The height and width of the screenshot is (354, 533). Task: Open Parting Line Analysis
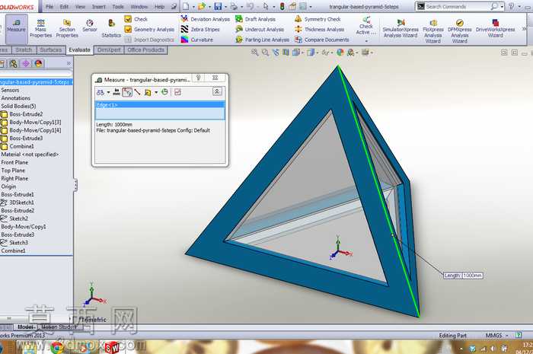point(263,40)
